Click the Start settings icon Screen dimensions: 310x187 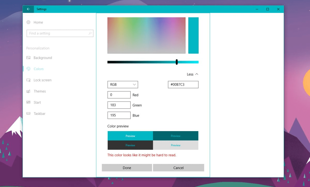[x=28, y=102]
